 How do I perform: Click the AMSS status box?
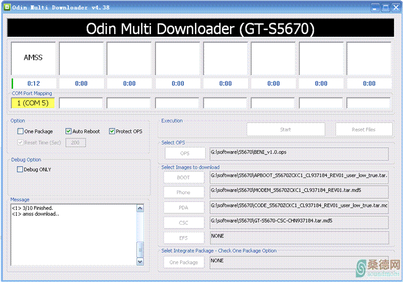point(33,58)
